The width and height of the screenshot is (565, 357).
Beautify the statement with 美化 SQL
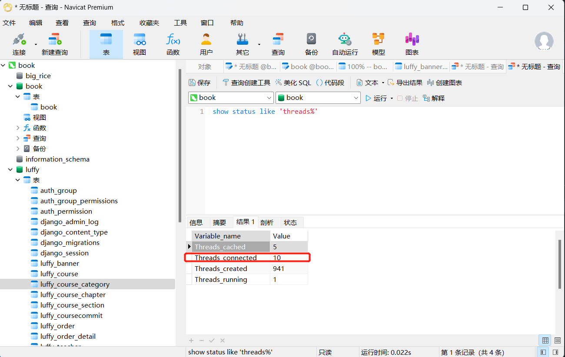coord(293,83)
